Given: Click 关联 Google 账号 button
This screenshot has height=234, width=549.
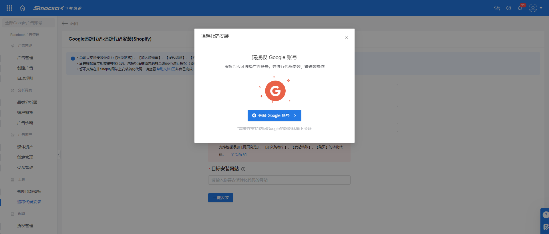Looking at the screenshot, I should click(274, 115).
